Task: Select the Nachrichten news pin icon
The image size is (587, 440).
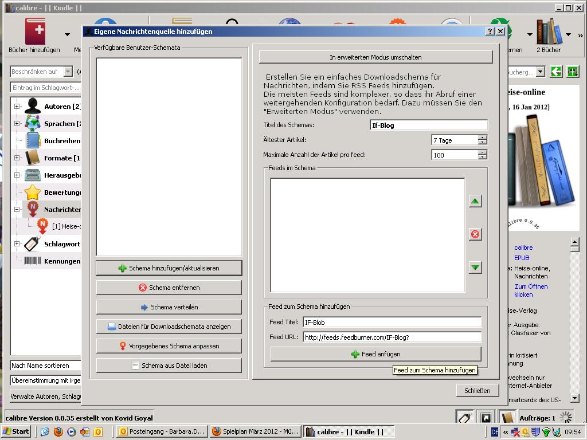Action: coord(33,210)
